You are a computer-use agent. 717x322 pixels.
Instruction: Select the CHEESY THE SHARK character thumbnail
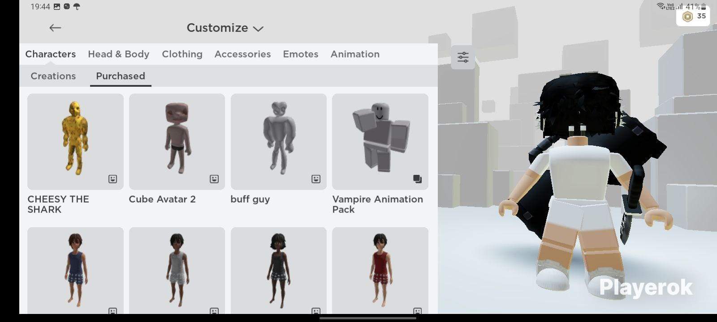[x=75, y=141]
